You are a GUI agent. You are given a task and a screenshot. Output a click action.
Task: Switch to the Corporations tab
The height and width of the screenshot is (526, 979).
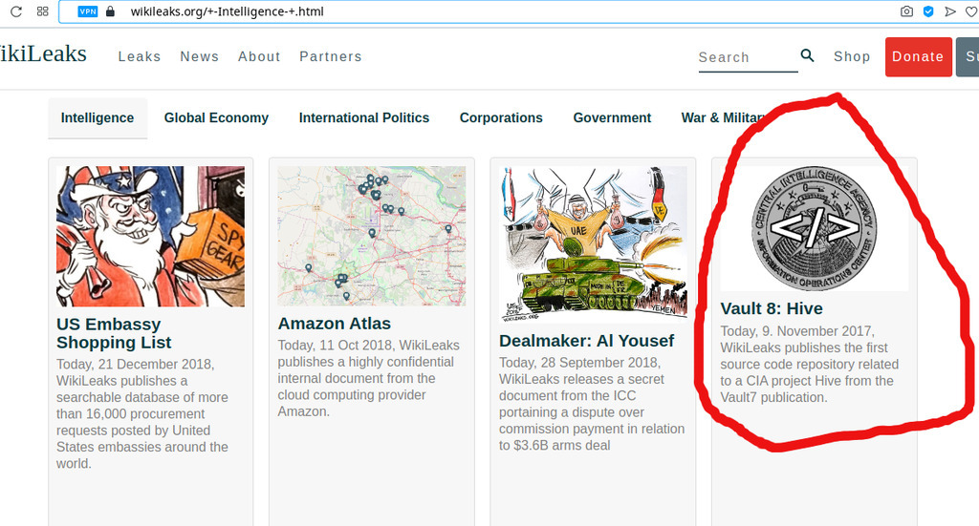(501, 118)
